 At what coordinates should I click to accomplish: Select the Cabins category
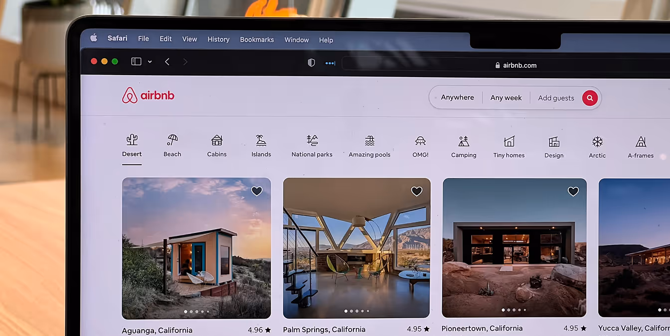click(x=217, y=146)
